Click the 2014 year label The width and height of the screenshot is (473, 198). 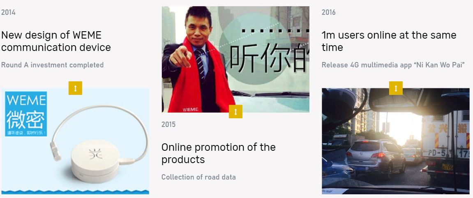[x=9, y=12]
